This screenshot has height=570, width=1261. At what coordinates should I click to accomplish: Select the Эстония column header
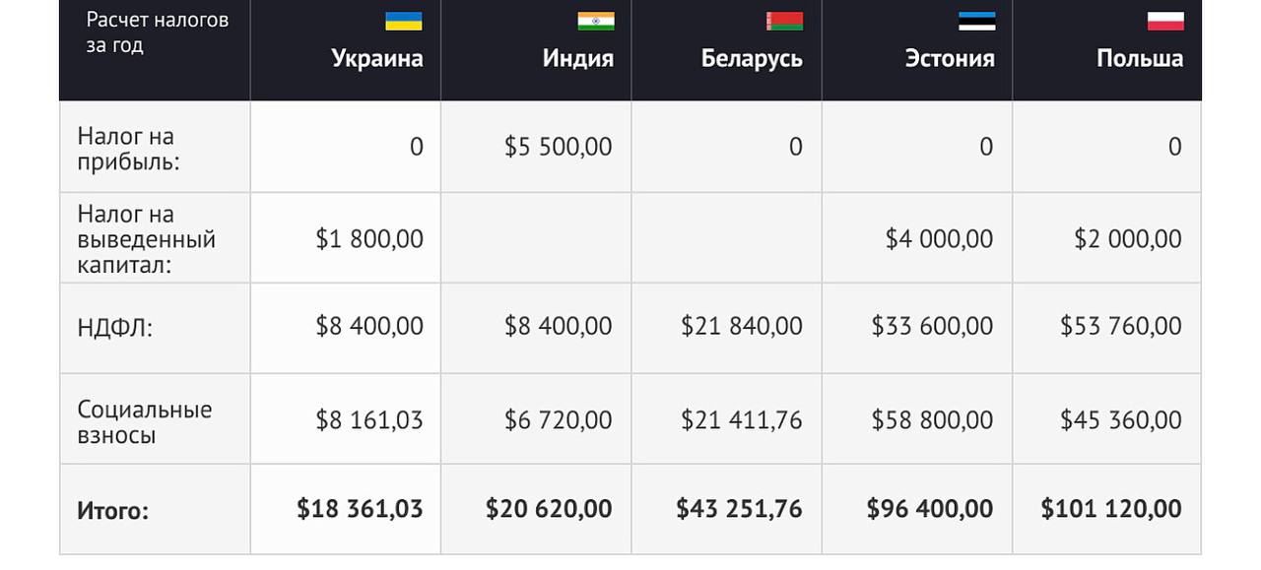click(x=950, y=58)
